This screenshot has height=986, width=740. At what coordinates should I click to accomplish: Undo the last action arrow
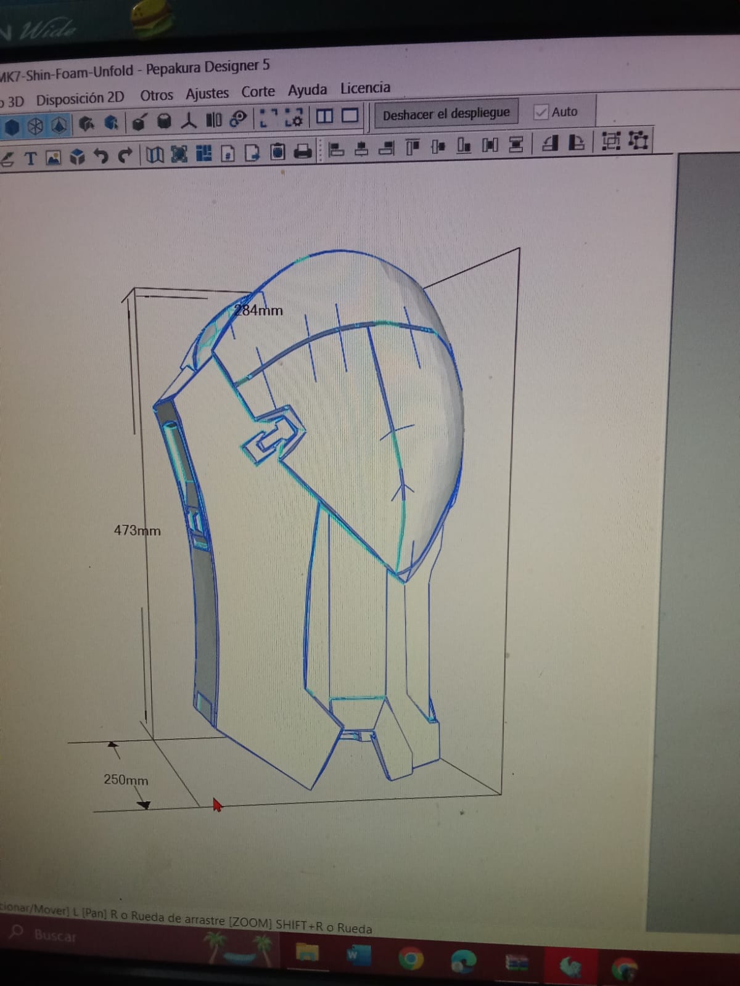coord(101,156)
